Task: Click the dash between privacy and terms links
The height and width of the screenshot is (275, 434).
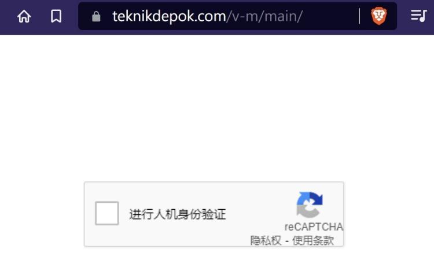Action: [287, 241]
